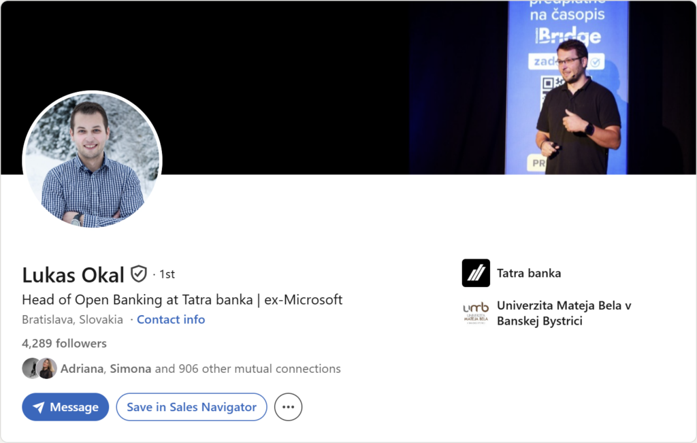Image resolution: width=697 pixels, height=443 pixels.
Task: Click the Tatra banka logo icon
Action: pos(476,273)
